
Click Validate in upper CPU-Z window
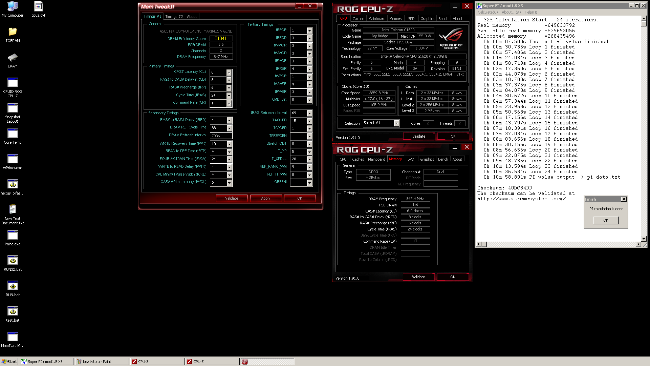419,136
